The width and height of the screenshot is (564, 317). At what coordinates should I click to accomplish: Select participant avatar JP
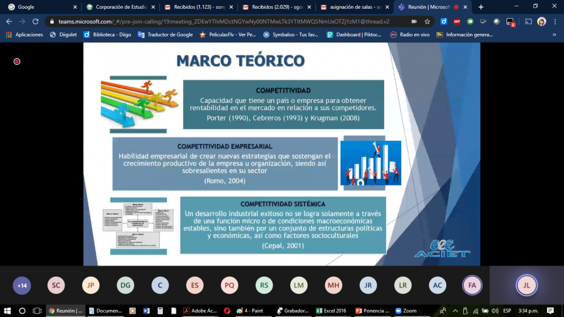(x=91, y=285)
